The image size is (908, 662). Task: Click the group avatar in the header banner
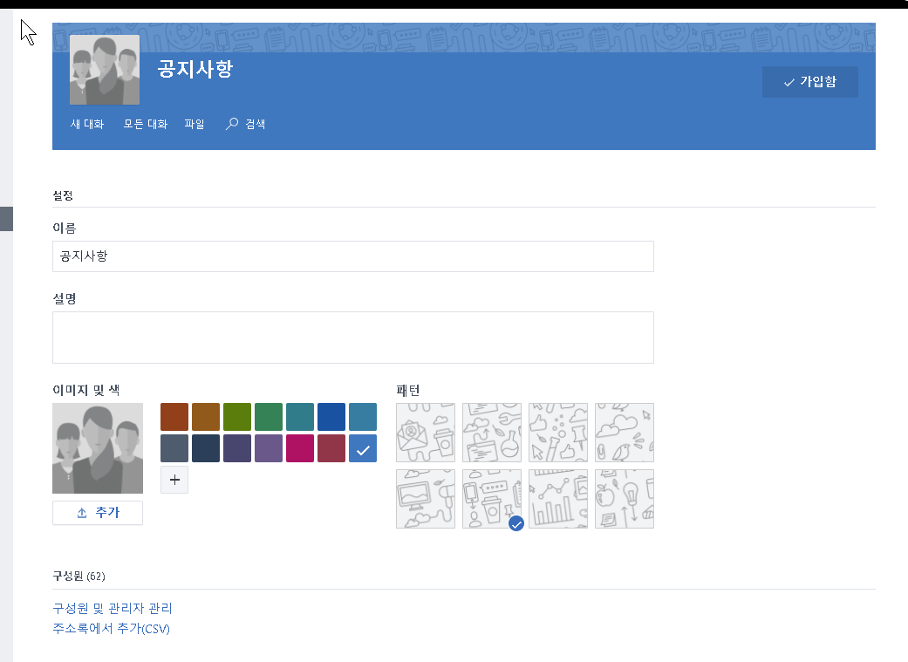point(105,70)
